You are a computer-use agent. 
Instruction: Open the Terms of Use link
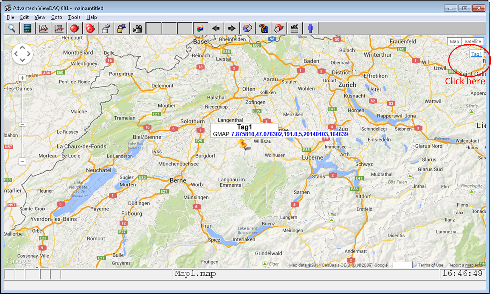(431, 265)
